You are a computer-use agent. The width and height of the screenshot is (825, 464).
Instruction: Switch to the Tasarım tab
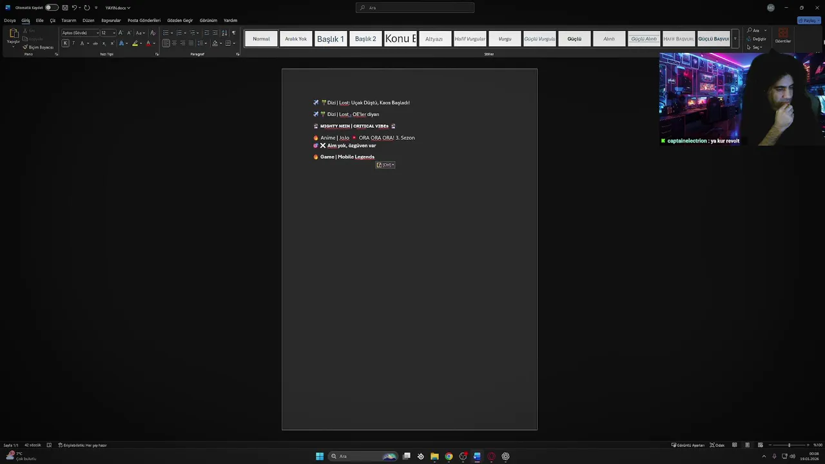click(68, 20)
